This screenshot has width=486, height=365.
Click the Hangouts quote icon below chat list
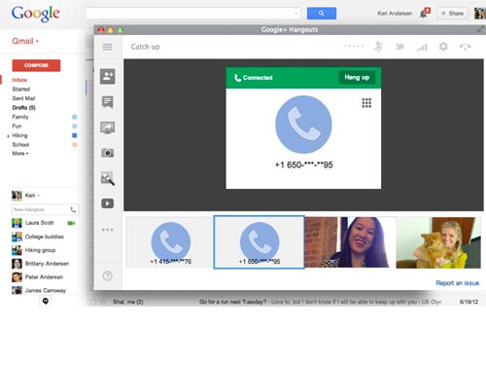[46, 301]
